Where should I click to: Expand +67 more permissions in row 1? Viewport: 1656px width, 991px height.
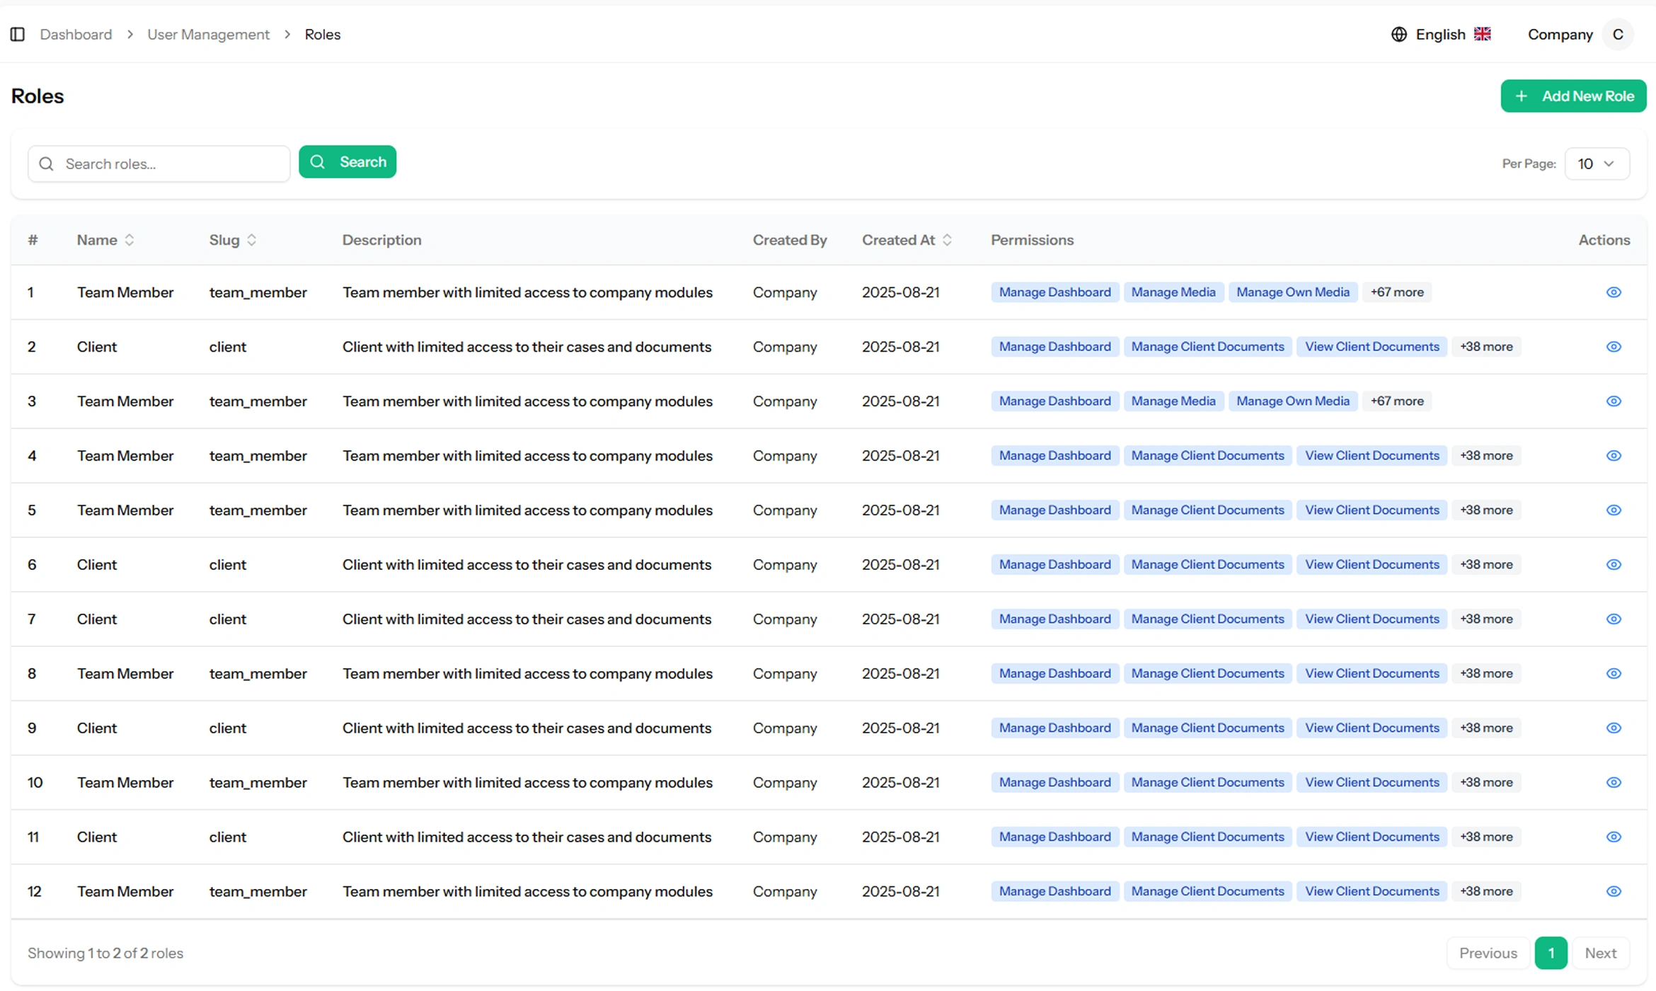coord(1396,292)
